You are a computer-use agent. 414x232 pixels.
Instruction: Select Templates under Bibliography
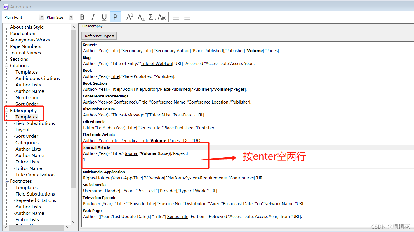[27, 117]
